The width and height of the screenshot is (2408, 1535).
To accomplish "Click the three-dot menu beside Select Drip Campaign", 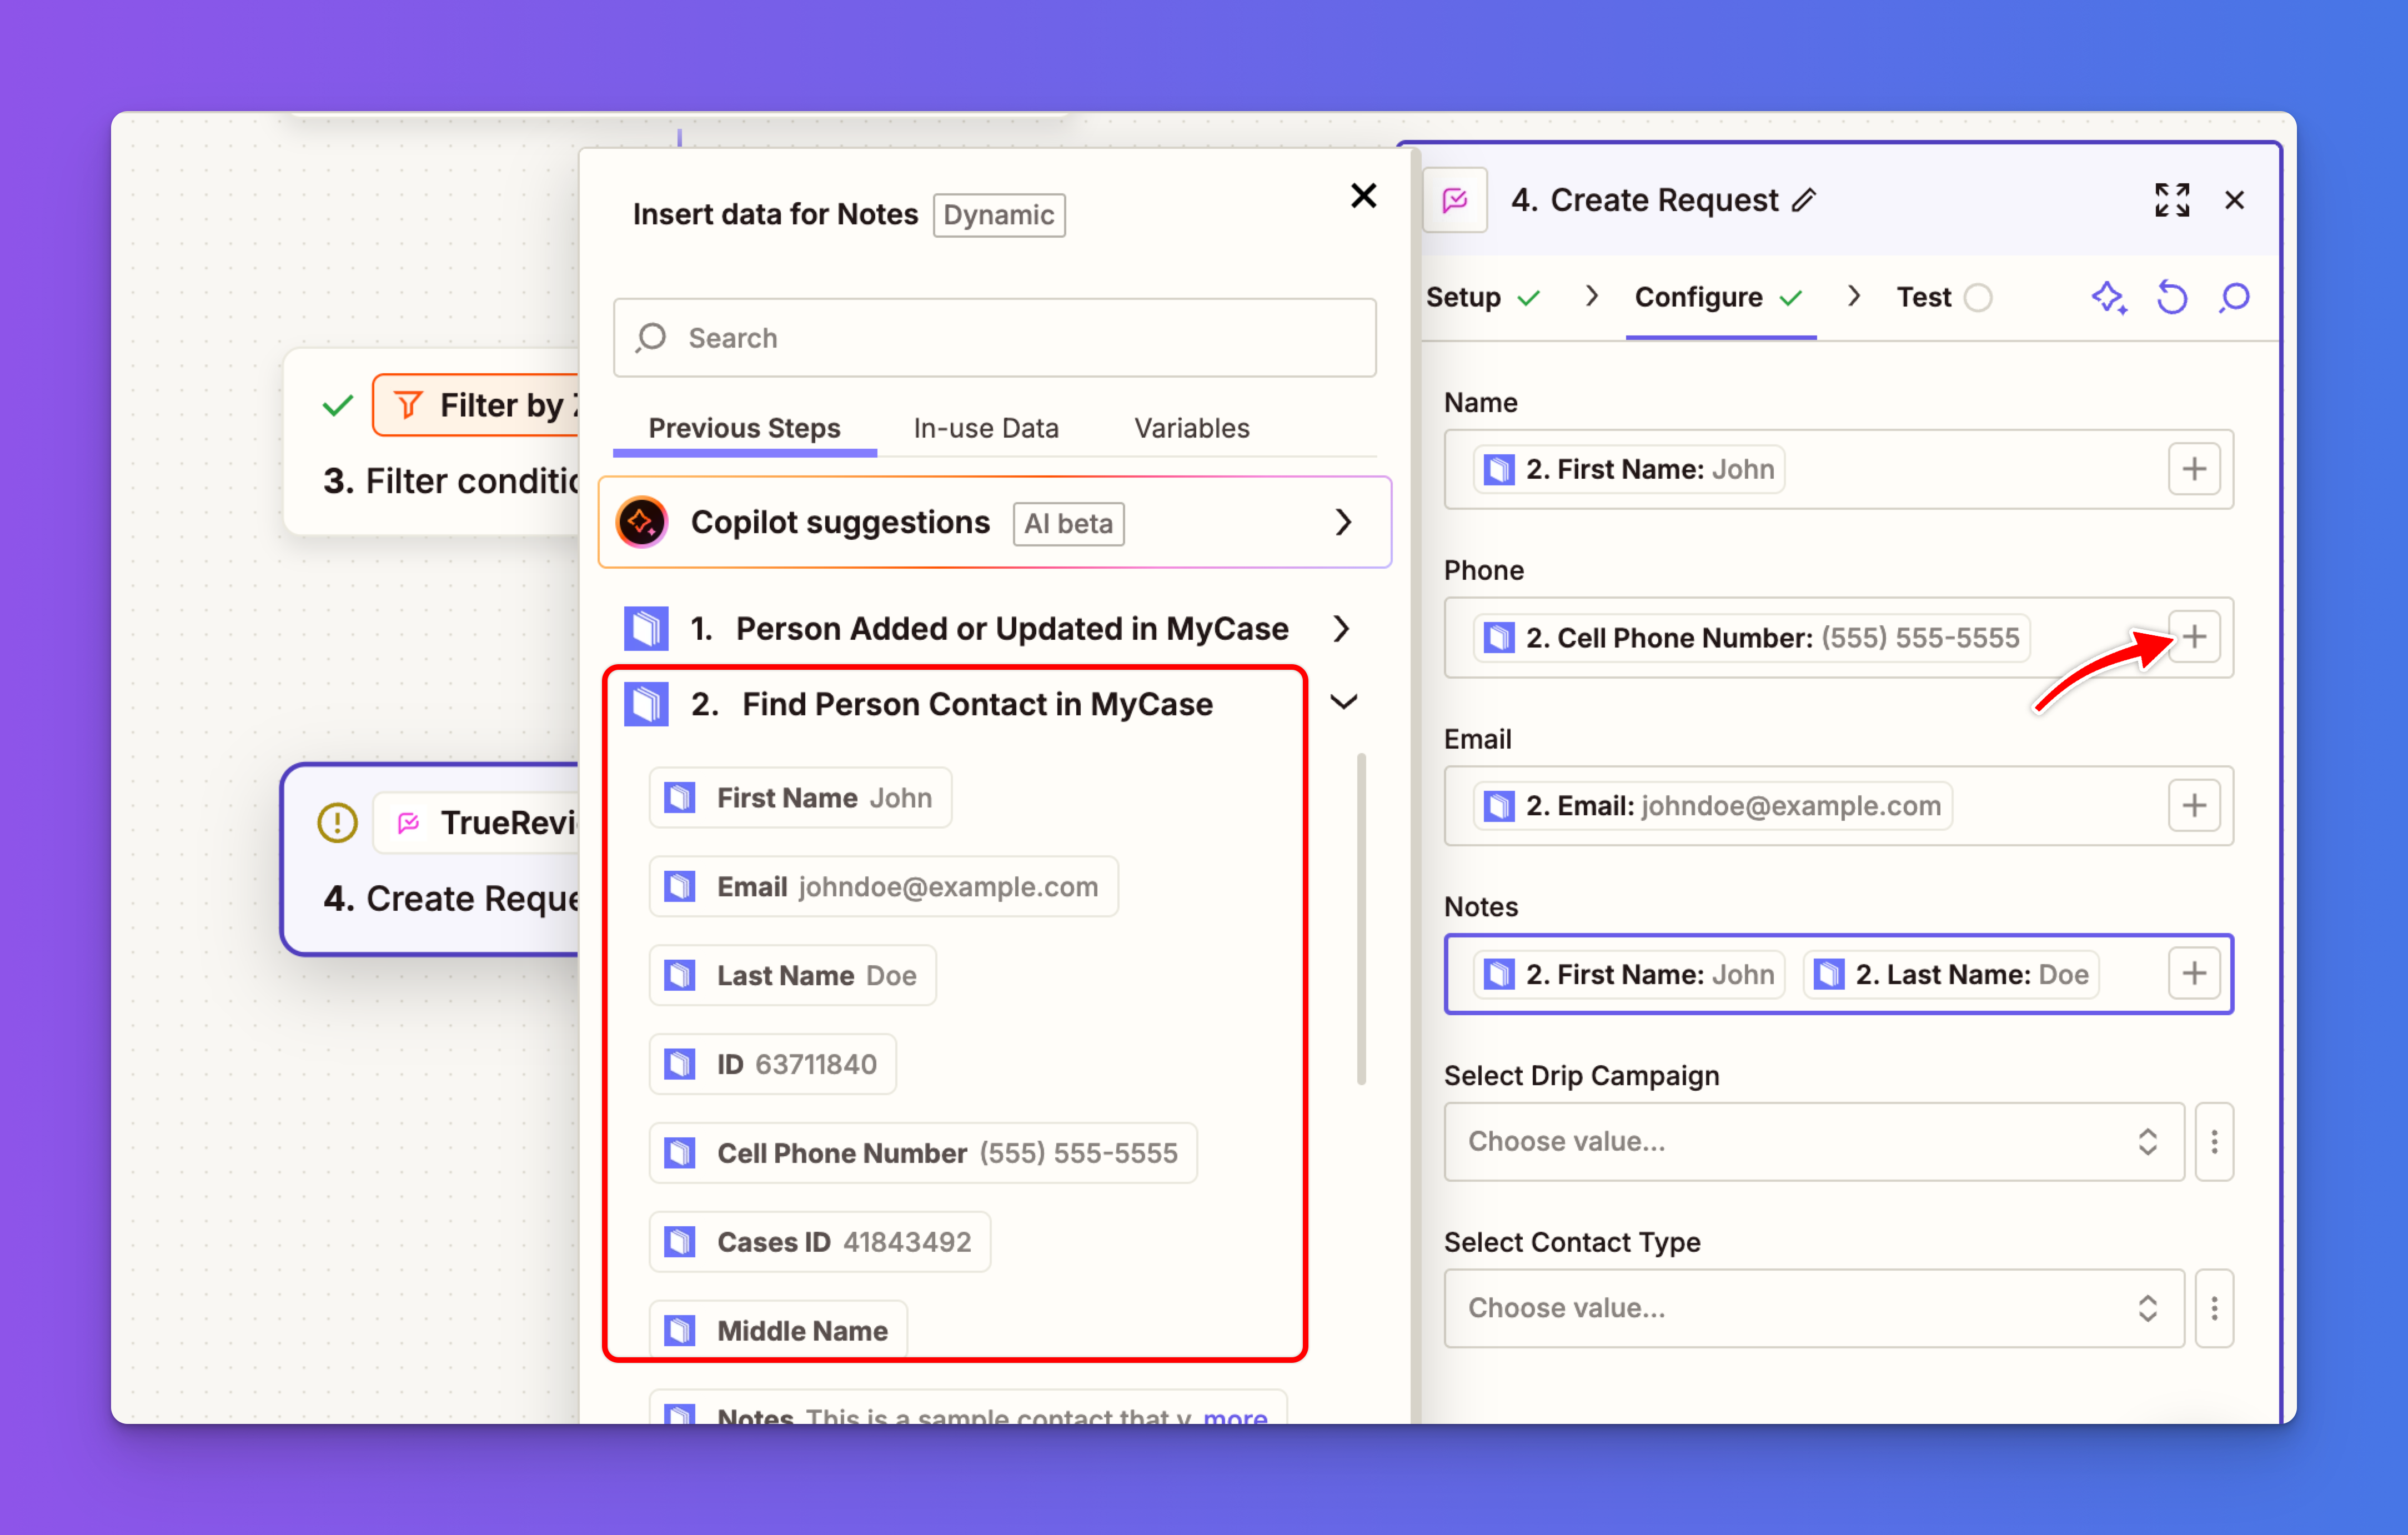I will pyautogui.click(x=2214, y=1141).
